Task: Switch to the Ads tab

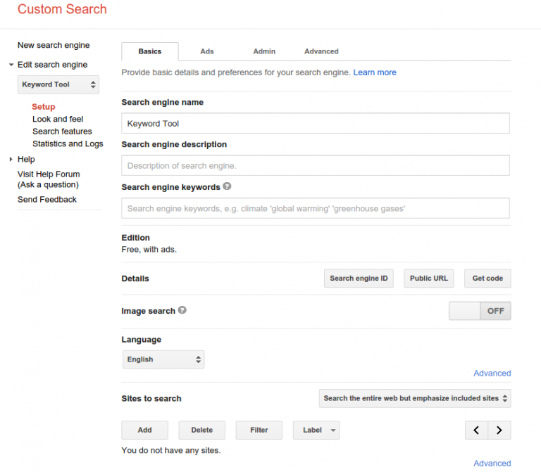Action: point(207,51)
